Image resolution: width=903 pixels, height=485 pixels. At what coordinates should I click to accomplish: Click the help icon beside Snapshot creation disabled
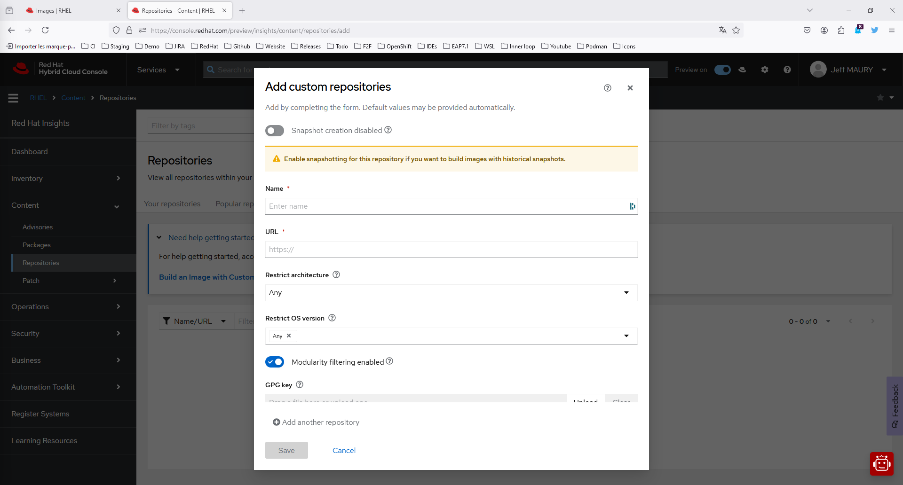[x=388, y=130]
